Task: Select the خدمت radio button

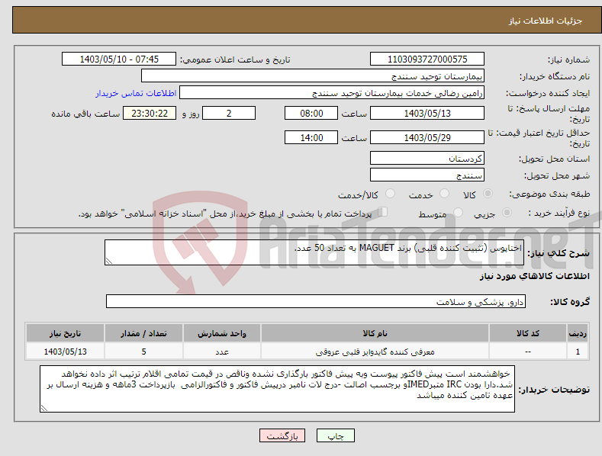Action: (x=444, y=194)
